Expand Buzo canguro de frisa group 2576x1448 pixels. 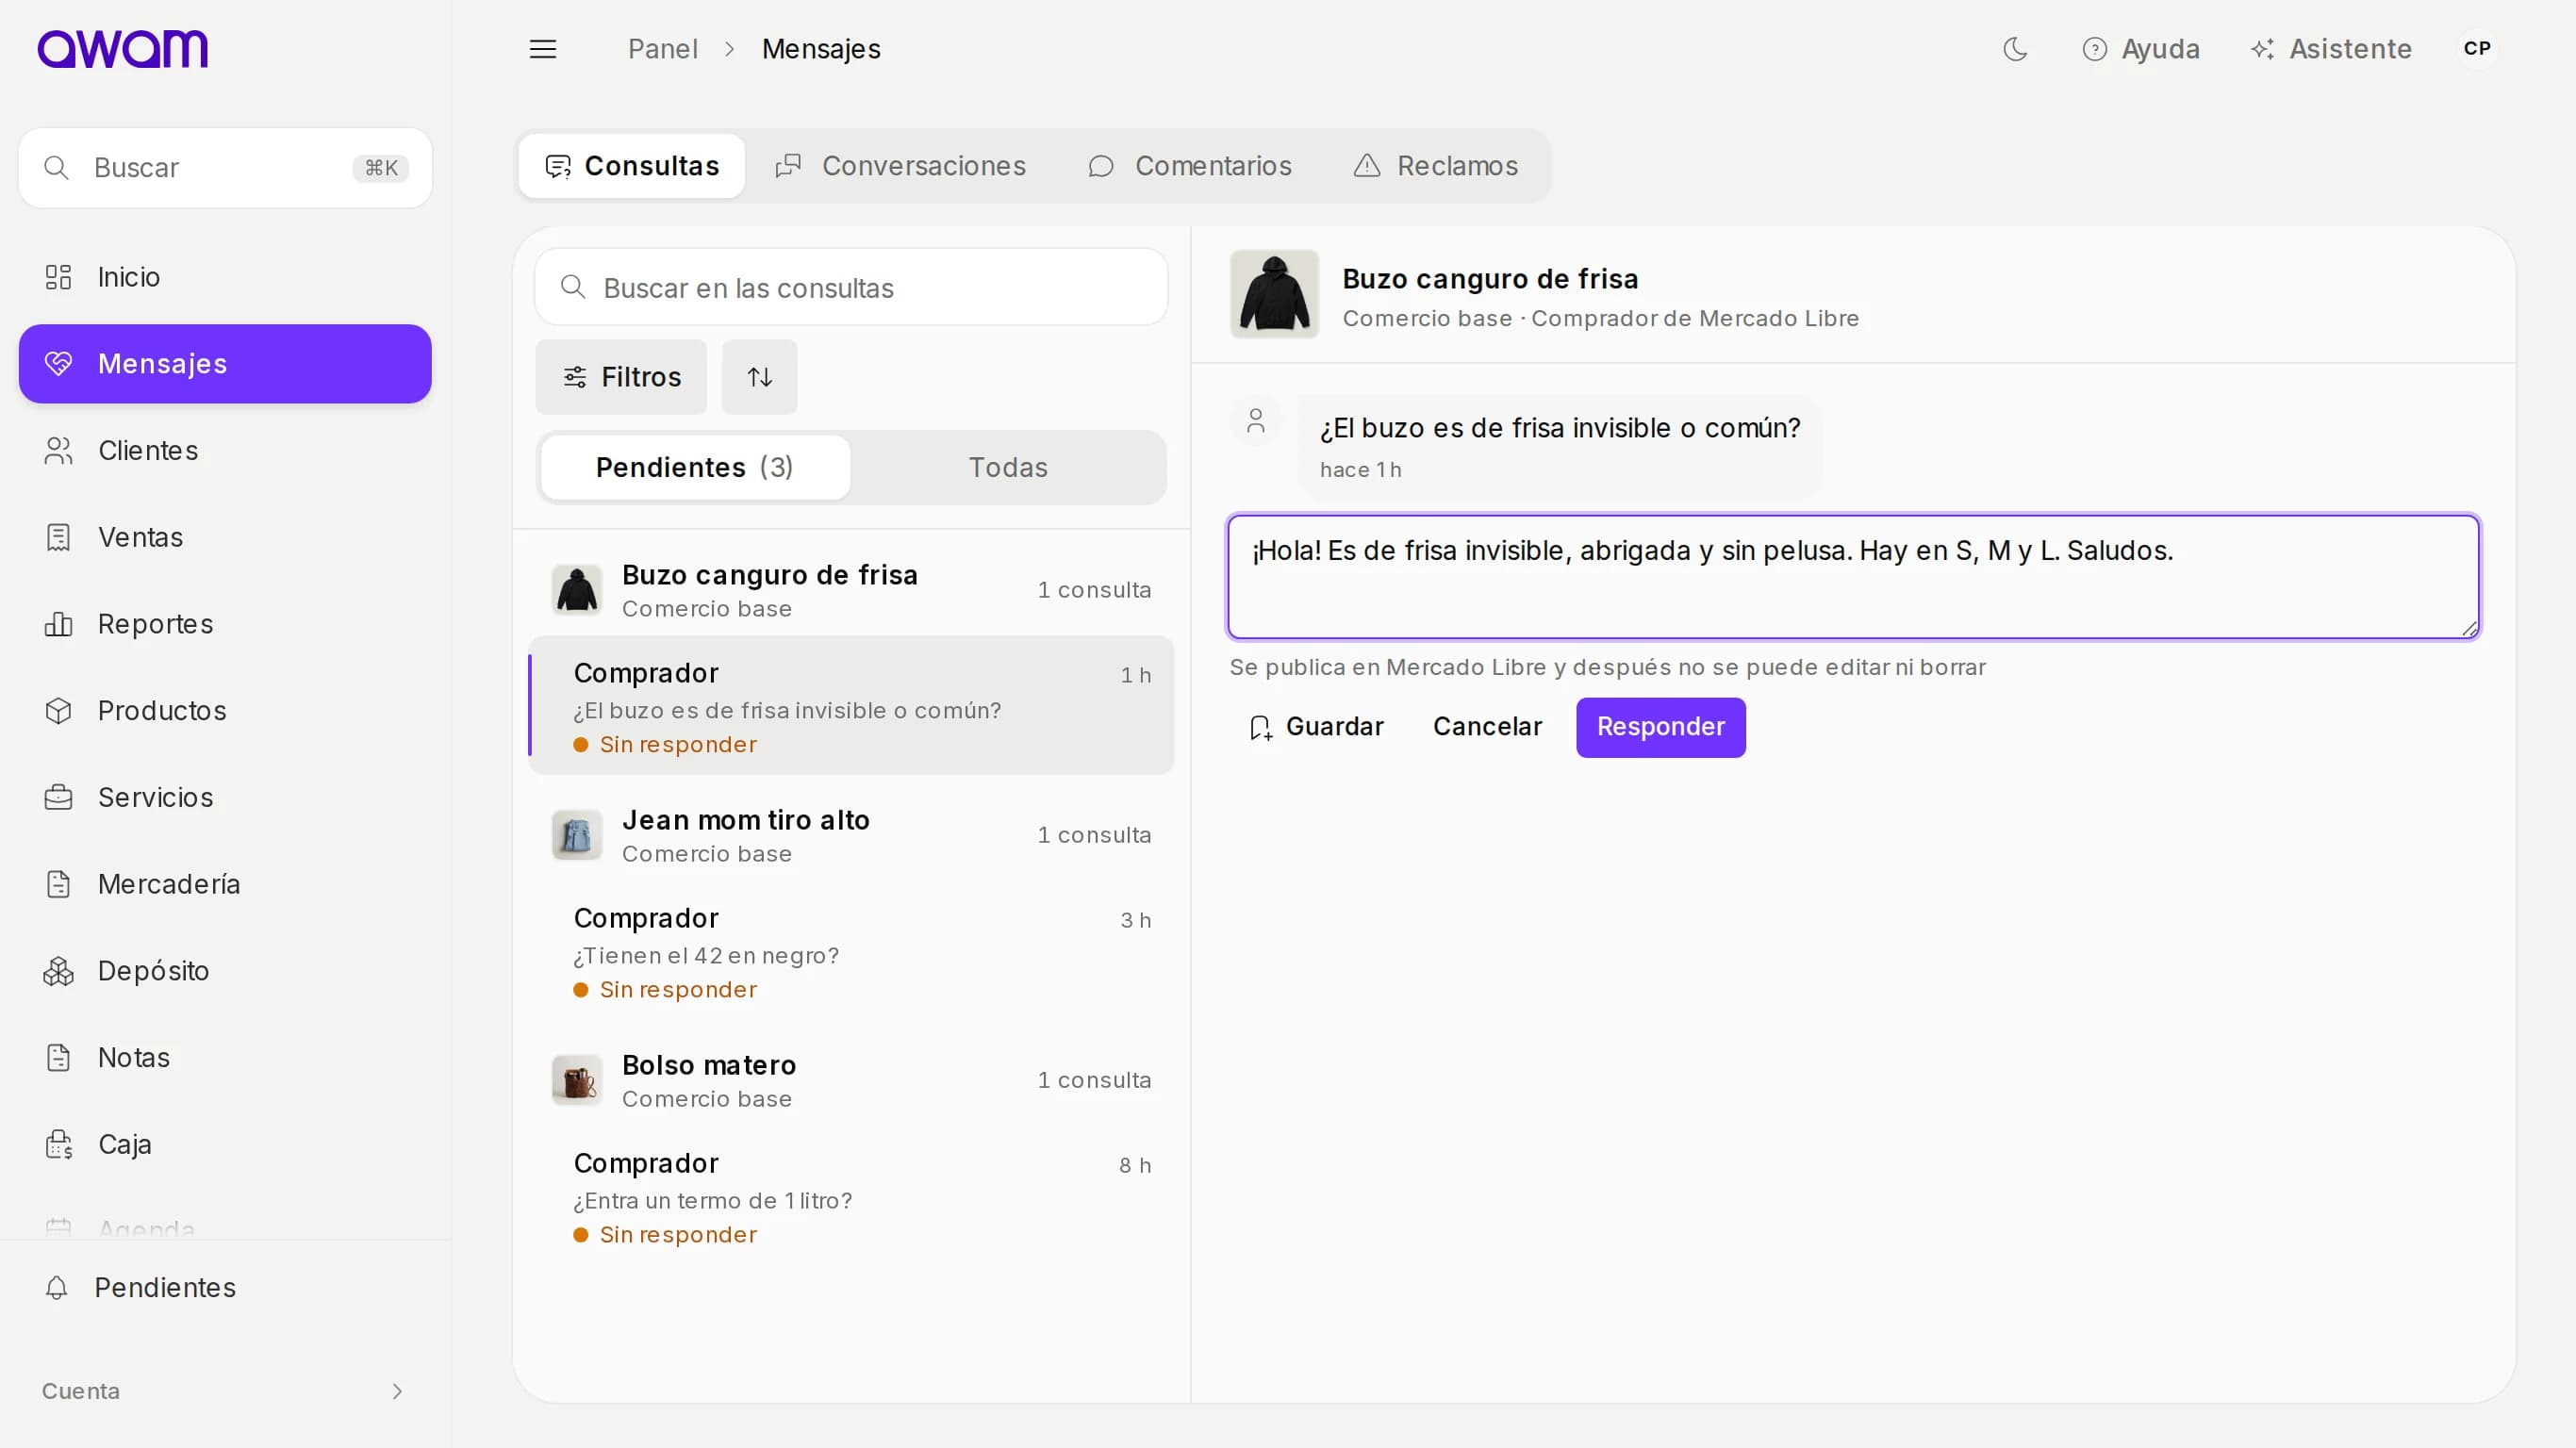click(x=851, y=590)
